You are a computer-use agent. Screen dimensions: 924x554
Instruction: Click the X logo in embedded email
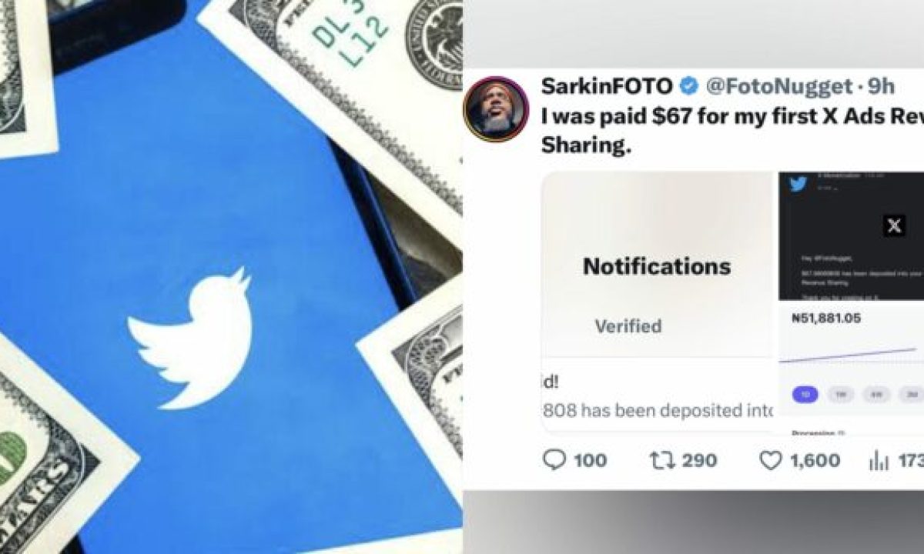(893, 225)
